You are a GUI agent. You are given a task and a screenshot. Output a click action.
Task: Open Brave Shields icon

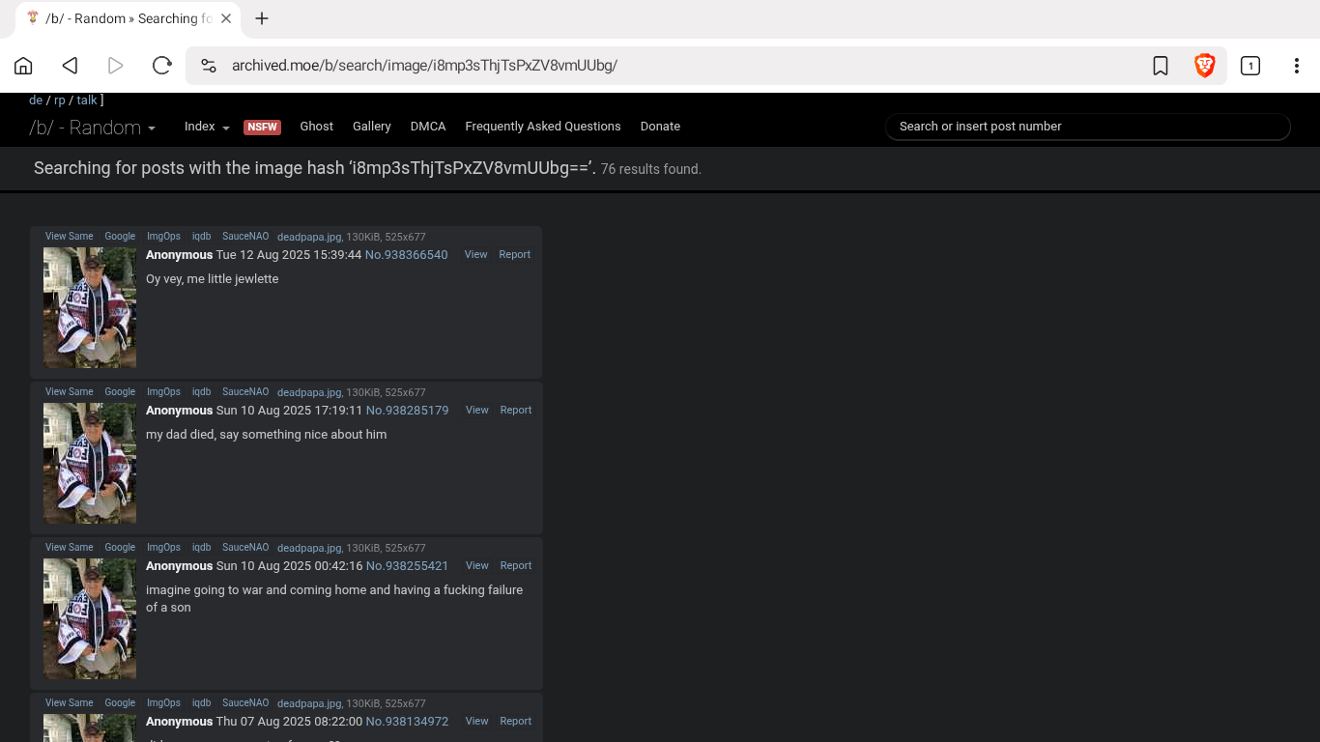click(x=1204, y=66)
